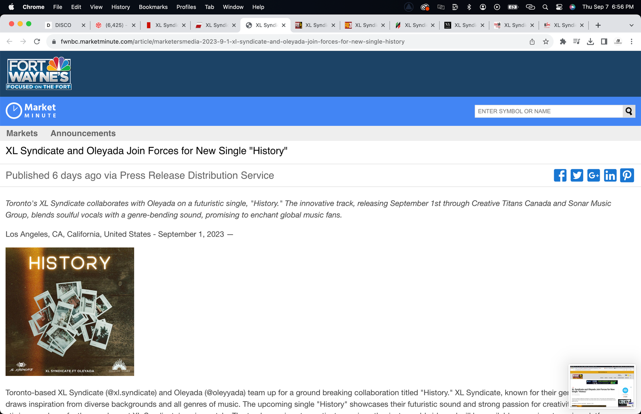Click the Enter Symbol or Name field
Viewport: 641px width, 414px height.
click(x=548, y=111)
